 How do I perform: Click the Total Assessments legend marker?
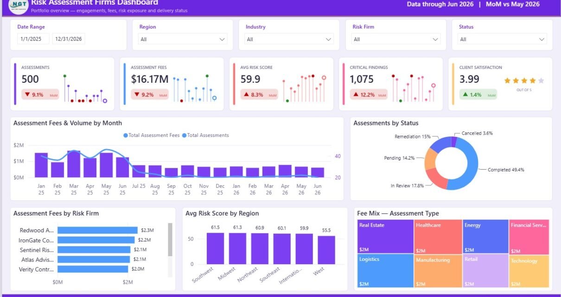coord(184,136)
